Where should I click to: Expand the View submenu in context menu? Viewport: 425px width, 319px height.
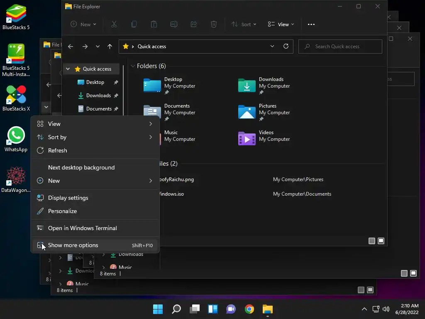pos(95,124)
